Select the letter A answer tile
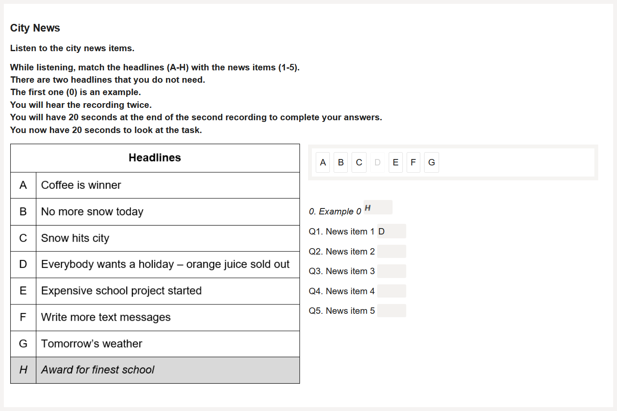This screenshot has width=617, height=411. [323, 162]
